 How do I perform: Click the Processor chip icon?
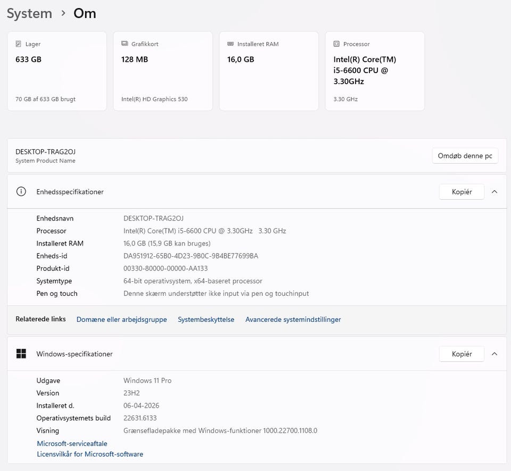pos(336,44)
